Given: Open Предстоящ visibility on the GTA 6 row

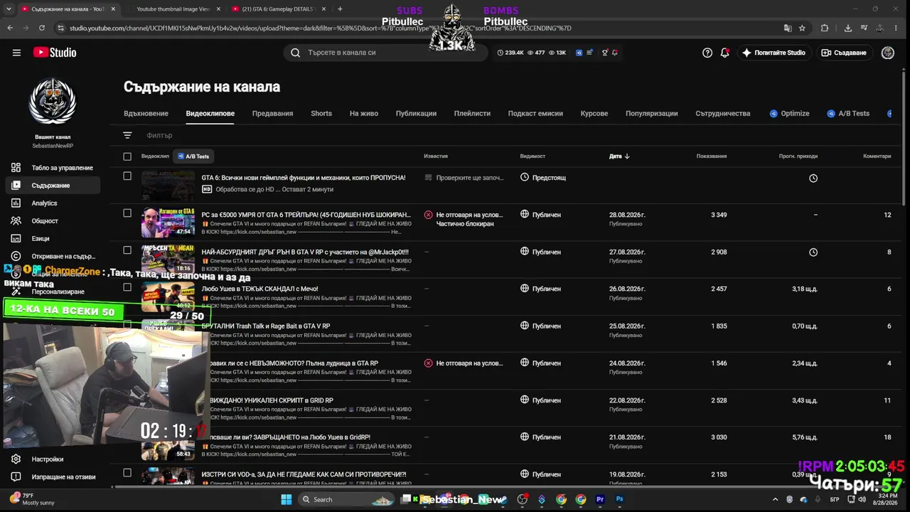Looking at the screenshot, I should tap(543, 178).
